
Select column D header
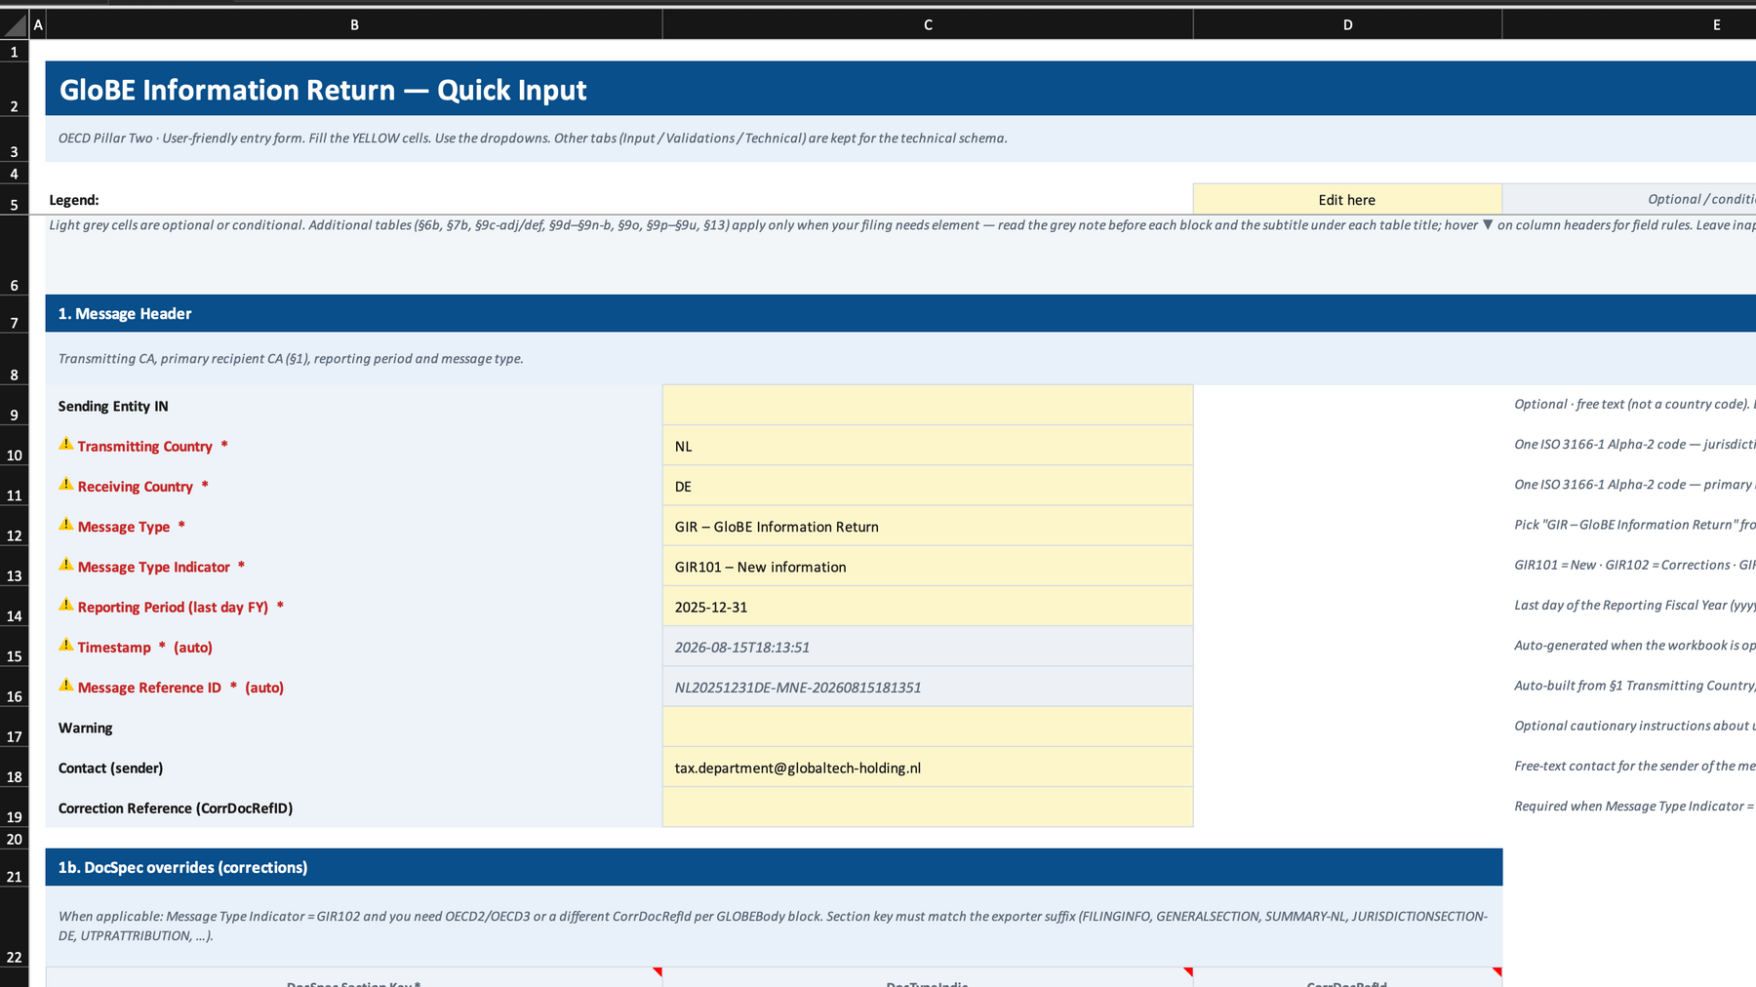point(1347,24)
